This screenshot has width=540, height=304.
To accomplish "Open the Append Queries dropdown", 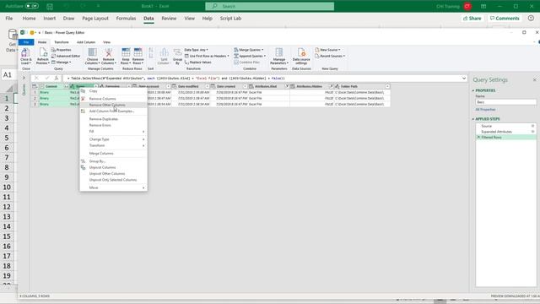I will pyautogui.click(x=250, y=57).
